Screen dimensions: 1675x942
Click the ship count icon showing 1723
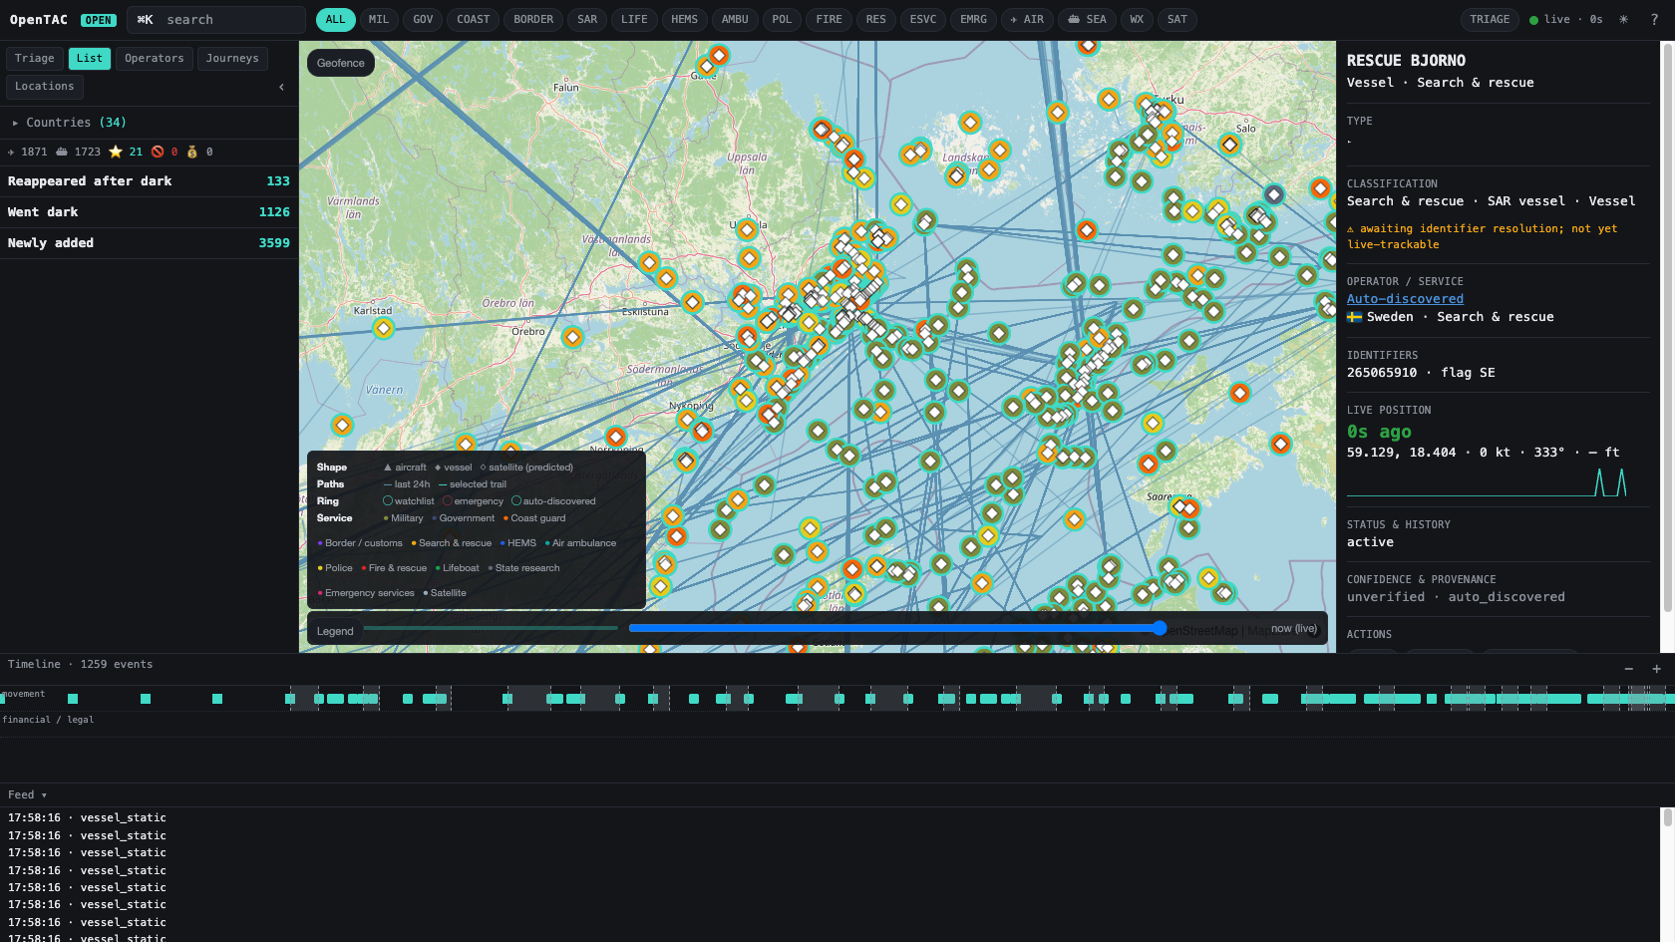pyautogui.click(x=62, y=153)
